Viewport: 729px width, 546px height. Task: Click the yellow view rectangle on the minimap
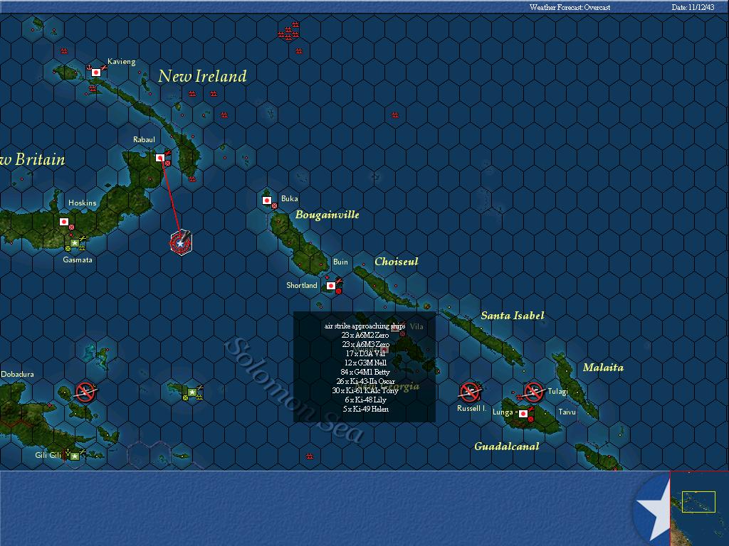tap(698, 501)
